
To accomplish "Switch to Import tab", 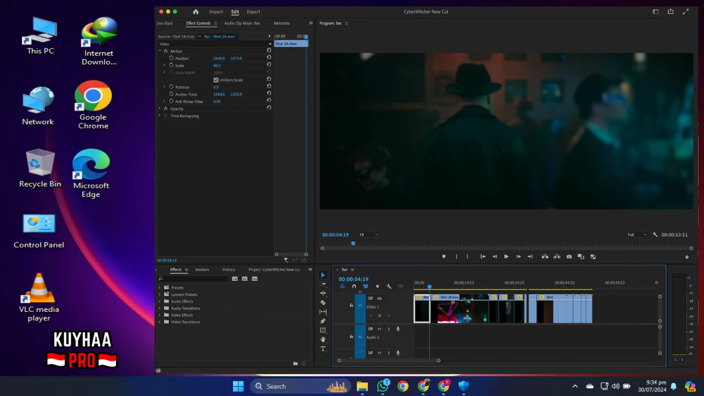I will coord(216,12).
